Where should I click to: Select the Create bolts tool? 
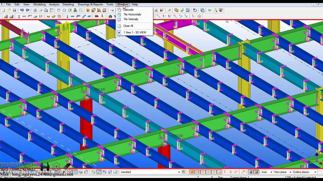click(x=97, y=16)
